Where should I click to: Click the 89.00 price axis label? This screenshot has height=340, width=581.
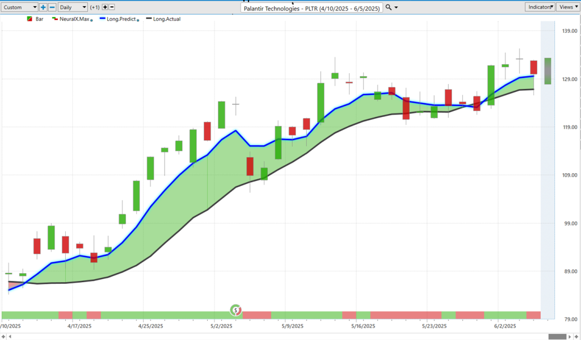pyautogui.click(x=571, y=271)
